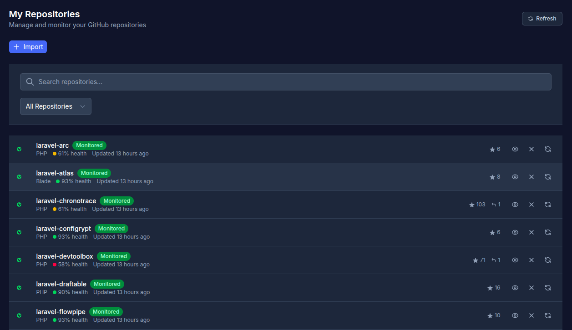Click the Monitored badge on laravel-atlas
Screen dimensions: 572x330
(x=94, y=173)
